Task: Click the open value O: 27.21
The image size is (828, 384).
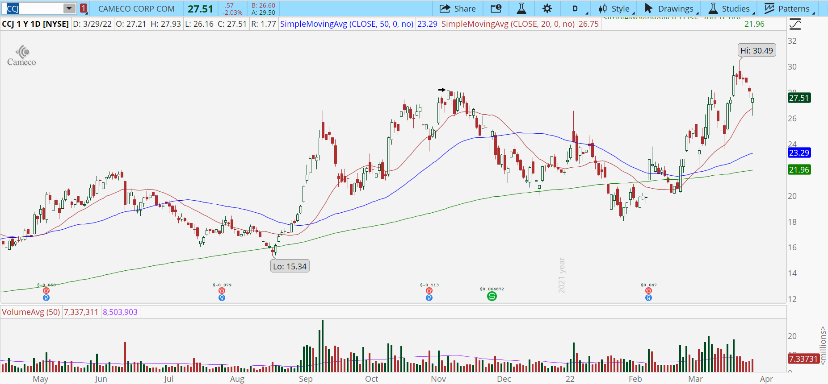Action: 131,24
